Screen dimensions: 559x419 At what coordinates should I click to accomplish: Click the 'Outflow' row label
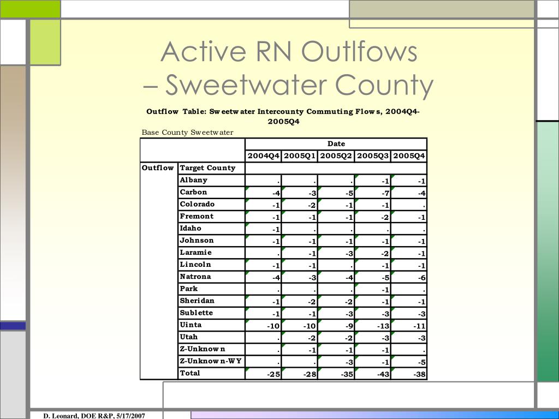tap(158, 167)
